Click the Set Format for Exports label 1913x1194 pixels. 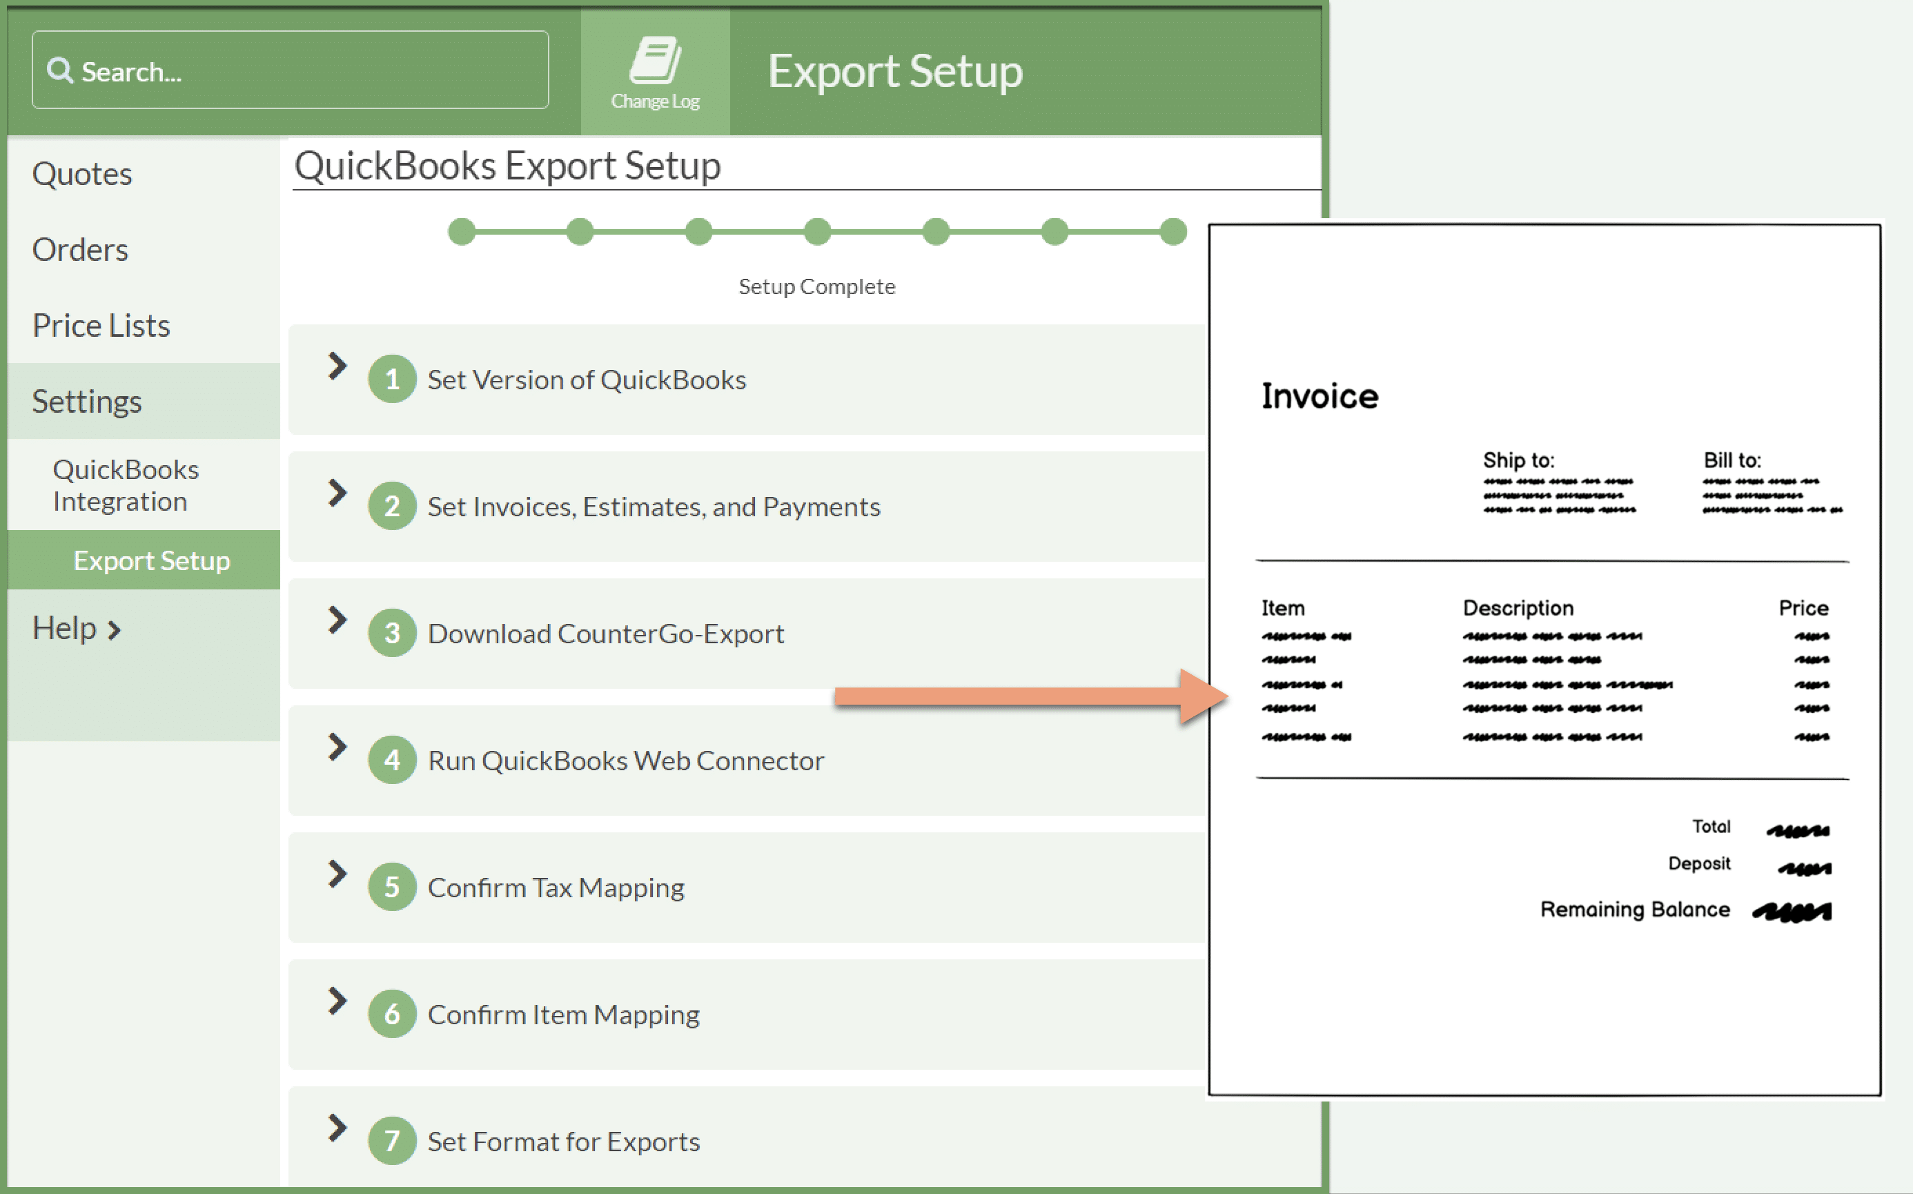[x=564, y=1142]
